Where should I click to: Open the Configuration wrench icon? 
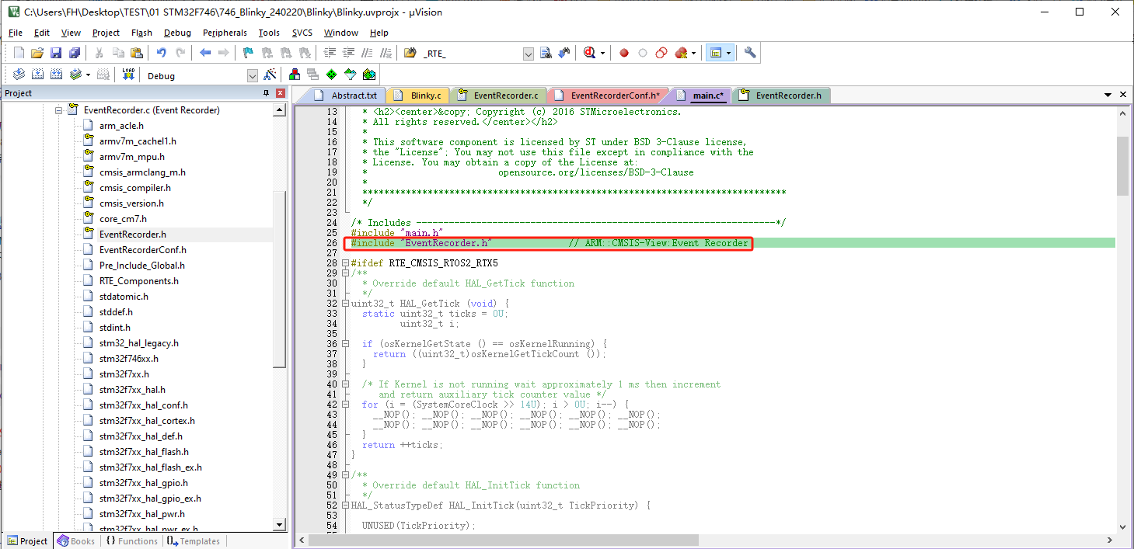[750, 53]
